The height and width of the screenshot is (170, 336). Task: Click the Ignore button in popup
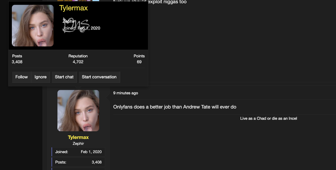[x=41, y=77]
